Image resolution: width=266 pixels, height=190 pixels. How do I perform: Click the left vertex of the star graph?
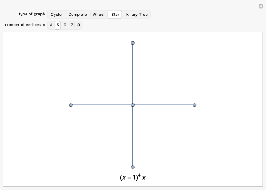pos(71,105)
